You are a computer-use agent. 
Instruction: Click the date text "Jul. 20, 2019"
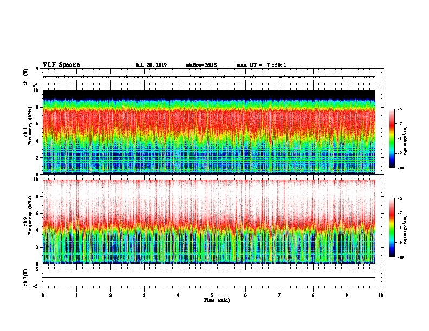pyautogui.click(x=151, y=65)
